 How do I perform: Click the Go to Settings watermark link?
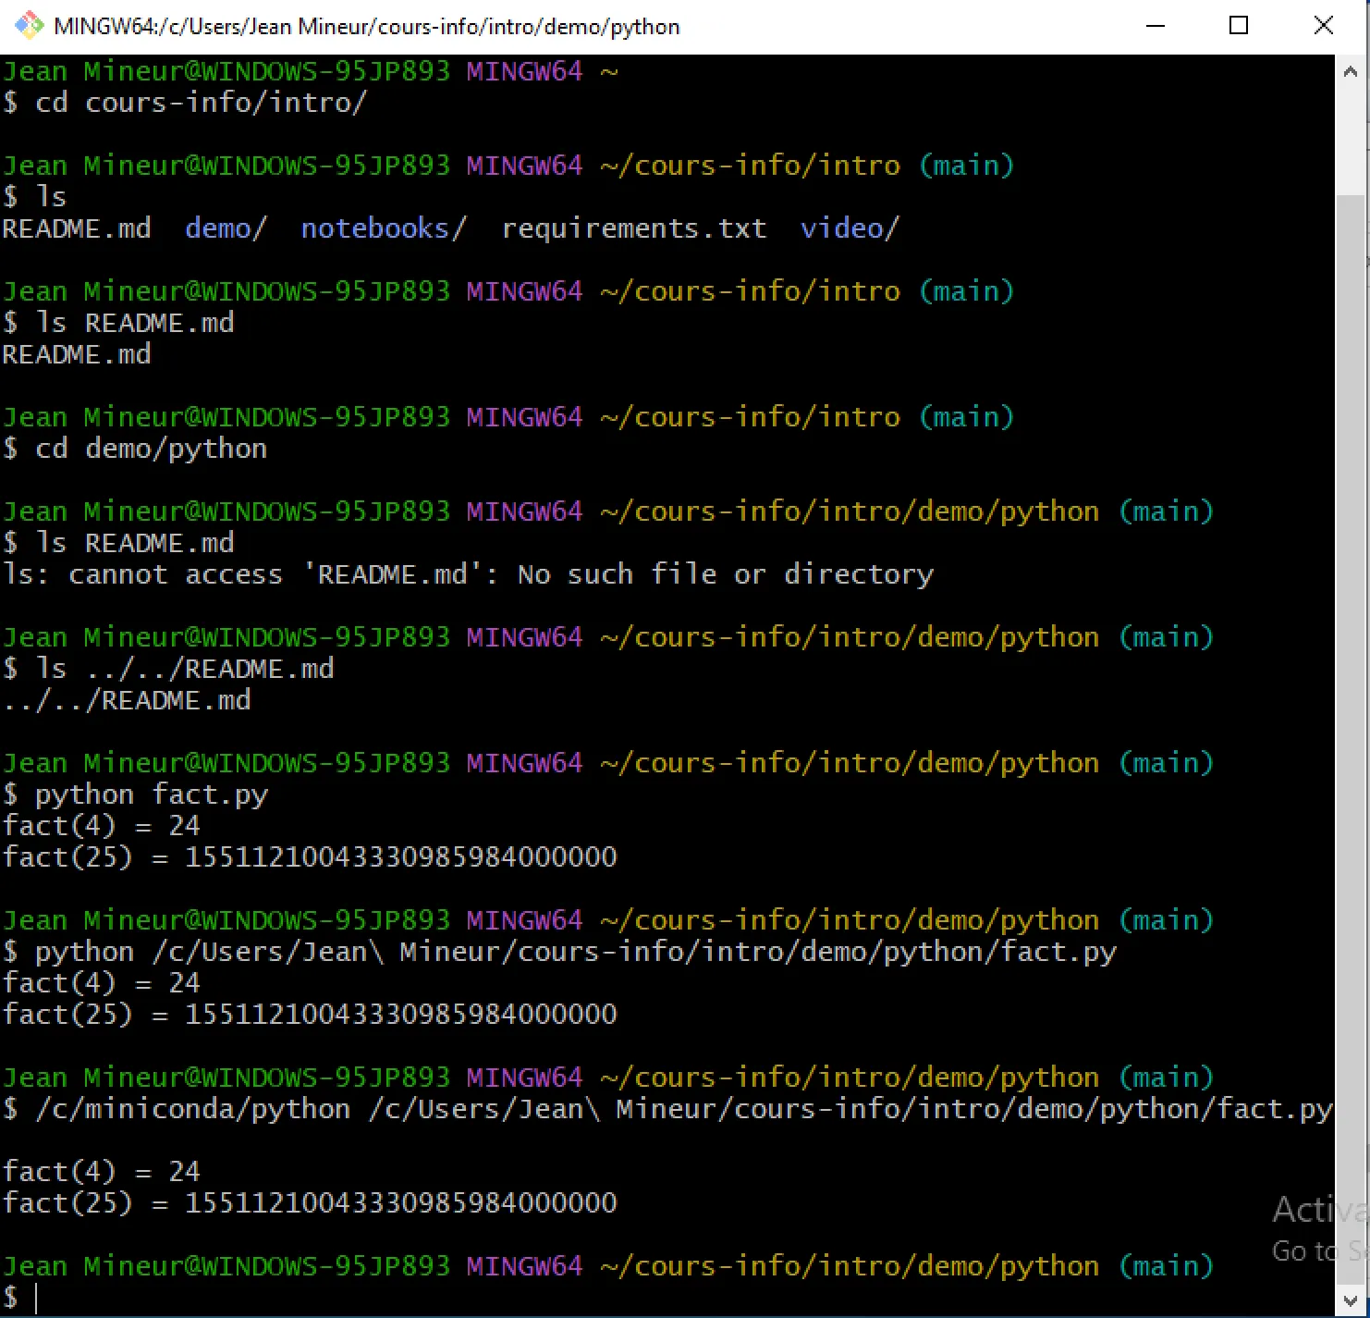point(1305,1250)
